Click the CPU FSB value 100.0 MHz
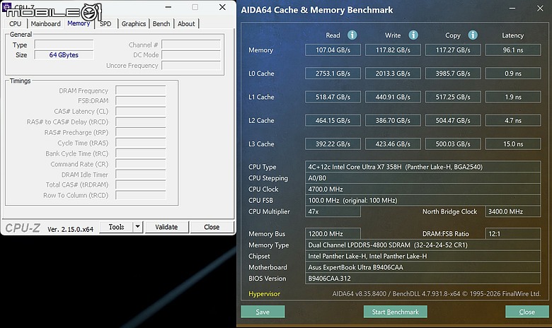Image resolution: width=552 pixels, height=328 pixels. pos(422,200)
